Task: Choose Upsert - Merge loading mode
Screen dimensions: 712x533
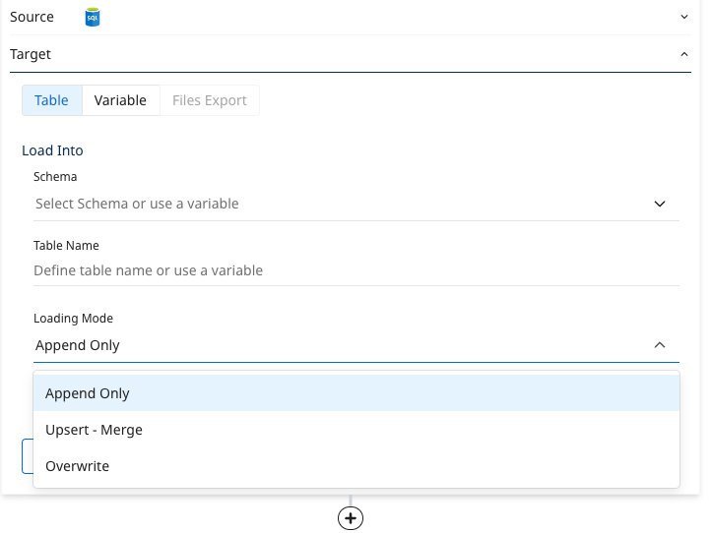Action: [x=94, y=430]
